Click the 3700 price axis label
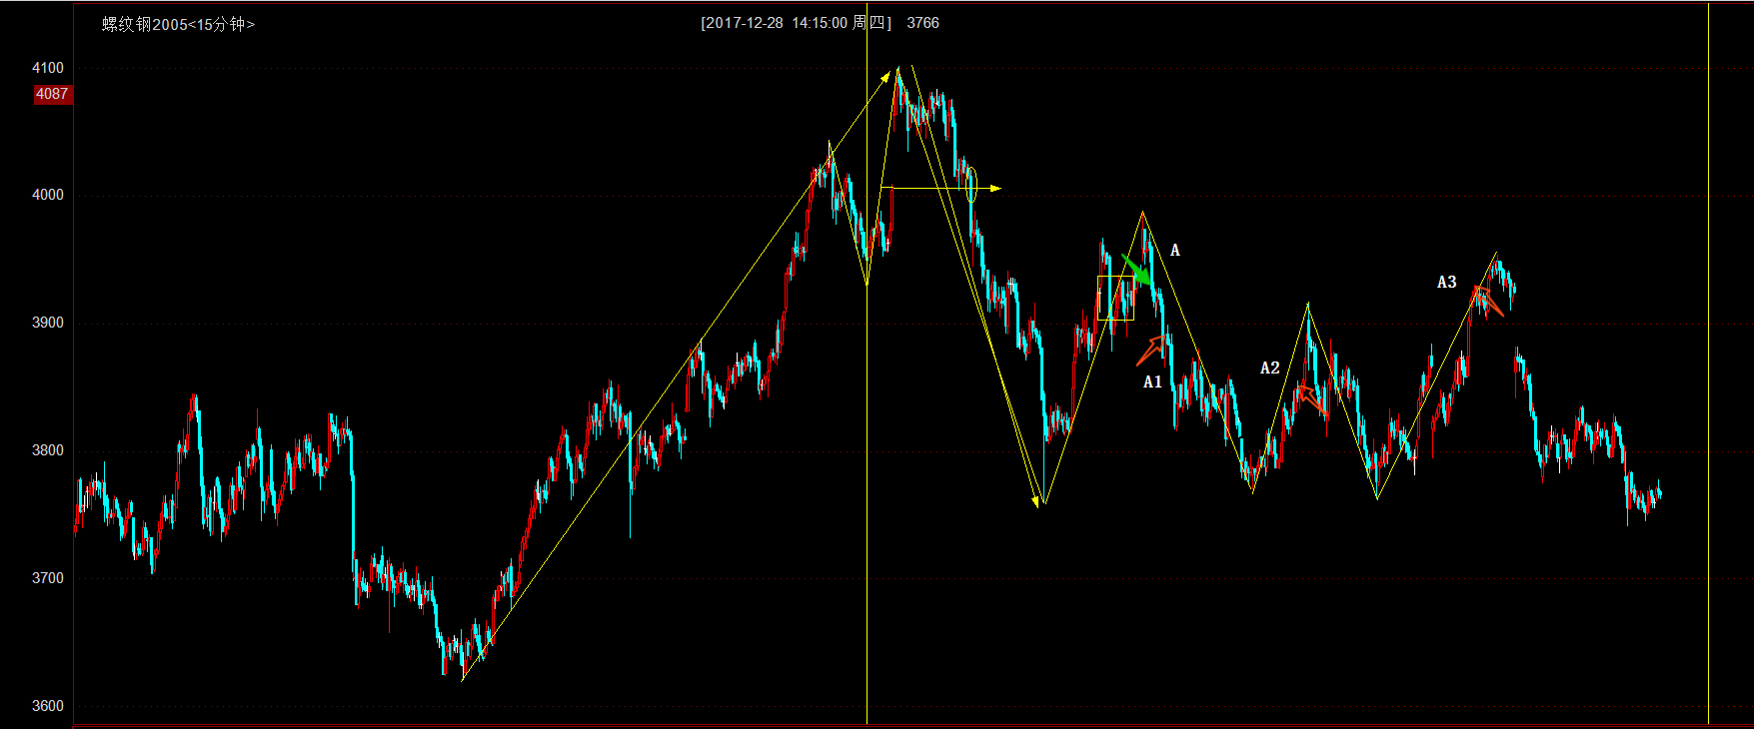The height and width of the screenshot is (729, 1754). click(x=48, y=578)
